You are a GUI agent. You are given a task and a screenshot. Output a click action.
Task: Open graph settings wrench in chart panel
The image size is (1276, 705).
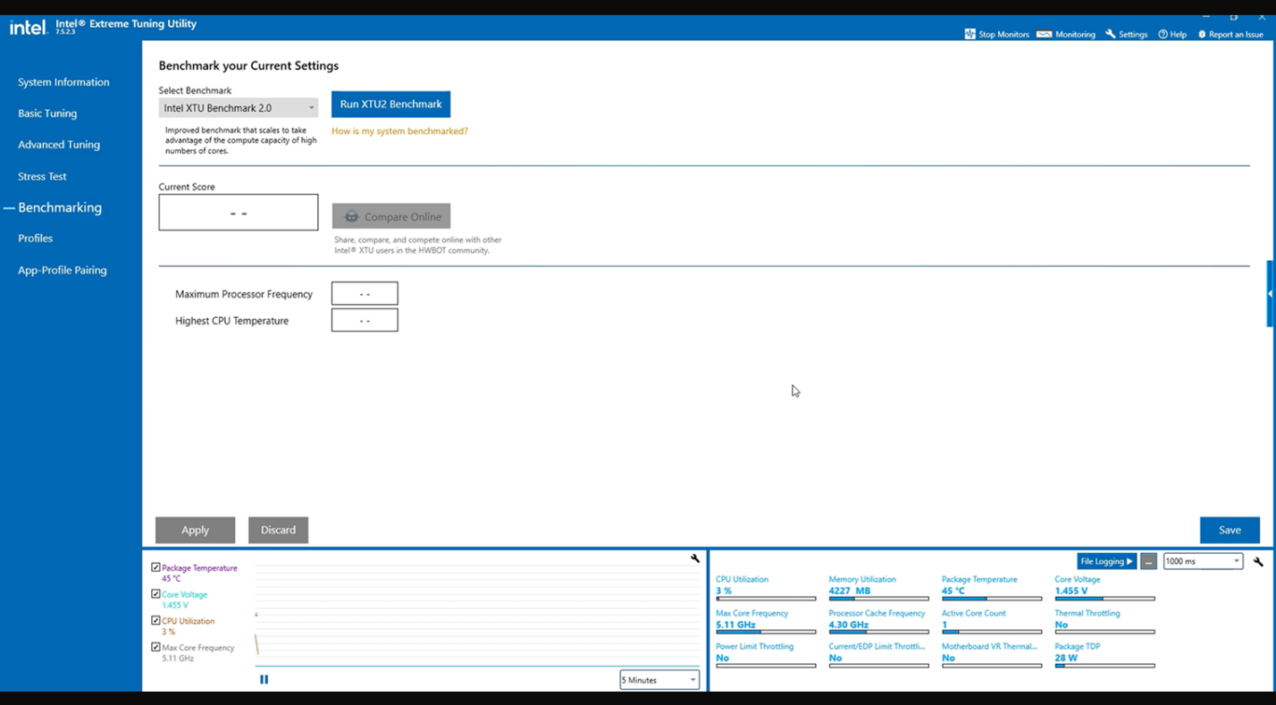click(x=695, y=558)
